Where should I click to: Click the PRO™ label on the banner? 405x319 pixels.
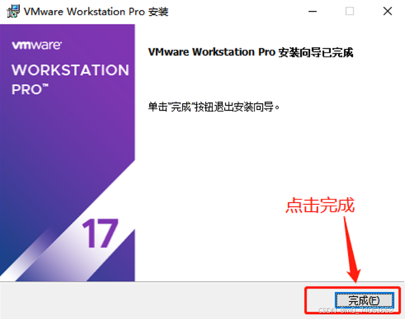click(x=30, y=89)
